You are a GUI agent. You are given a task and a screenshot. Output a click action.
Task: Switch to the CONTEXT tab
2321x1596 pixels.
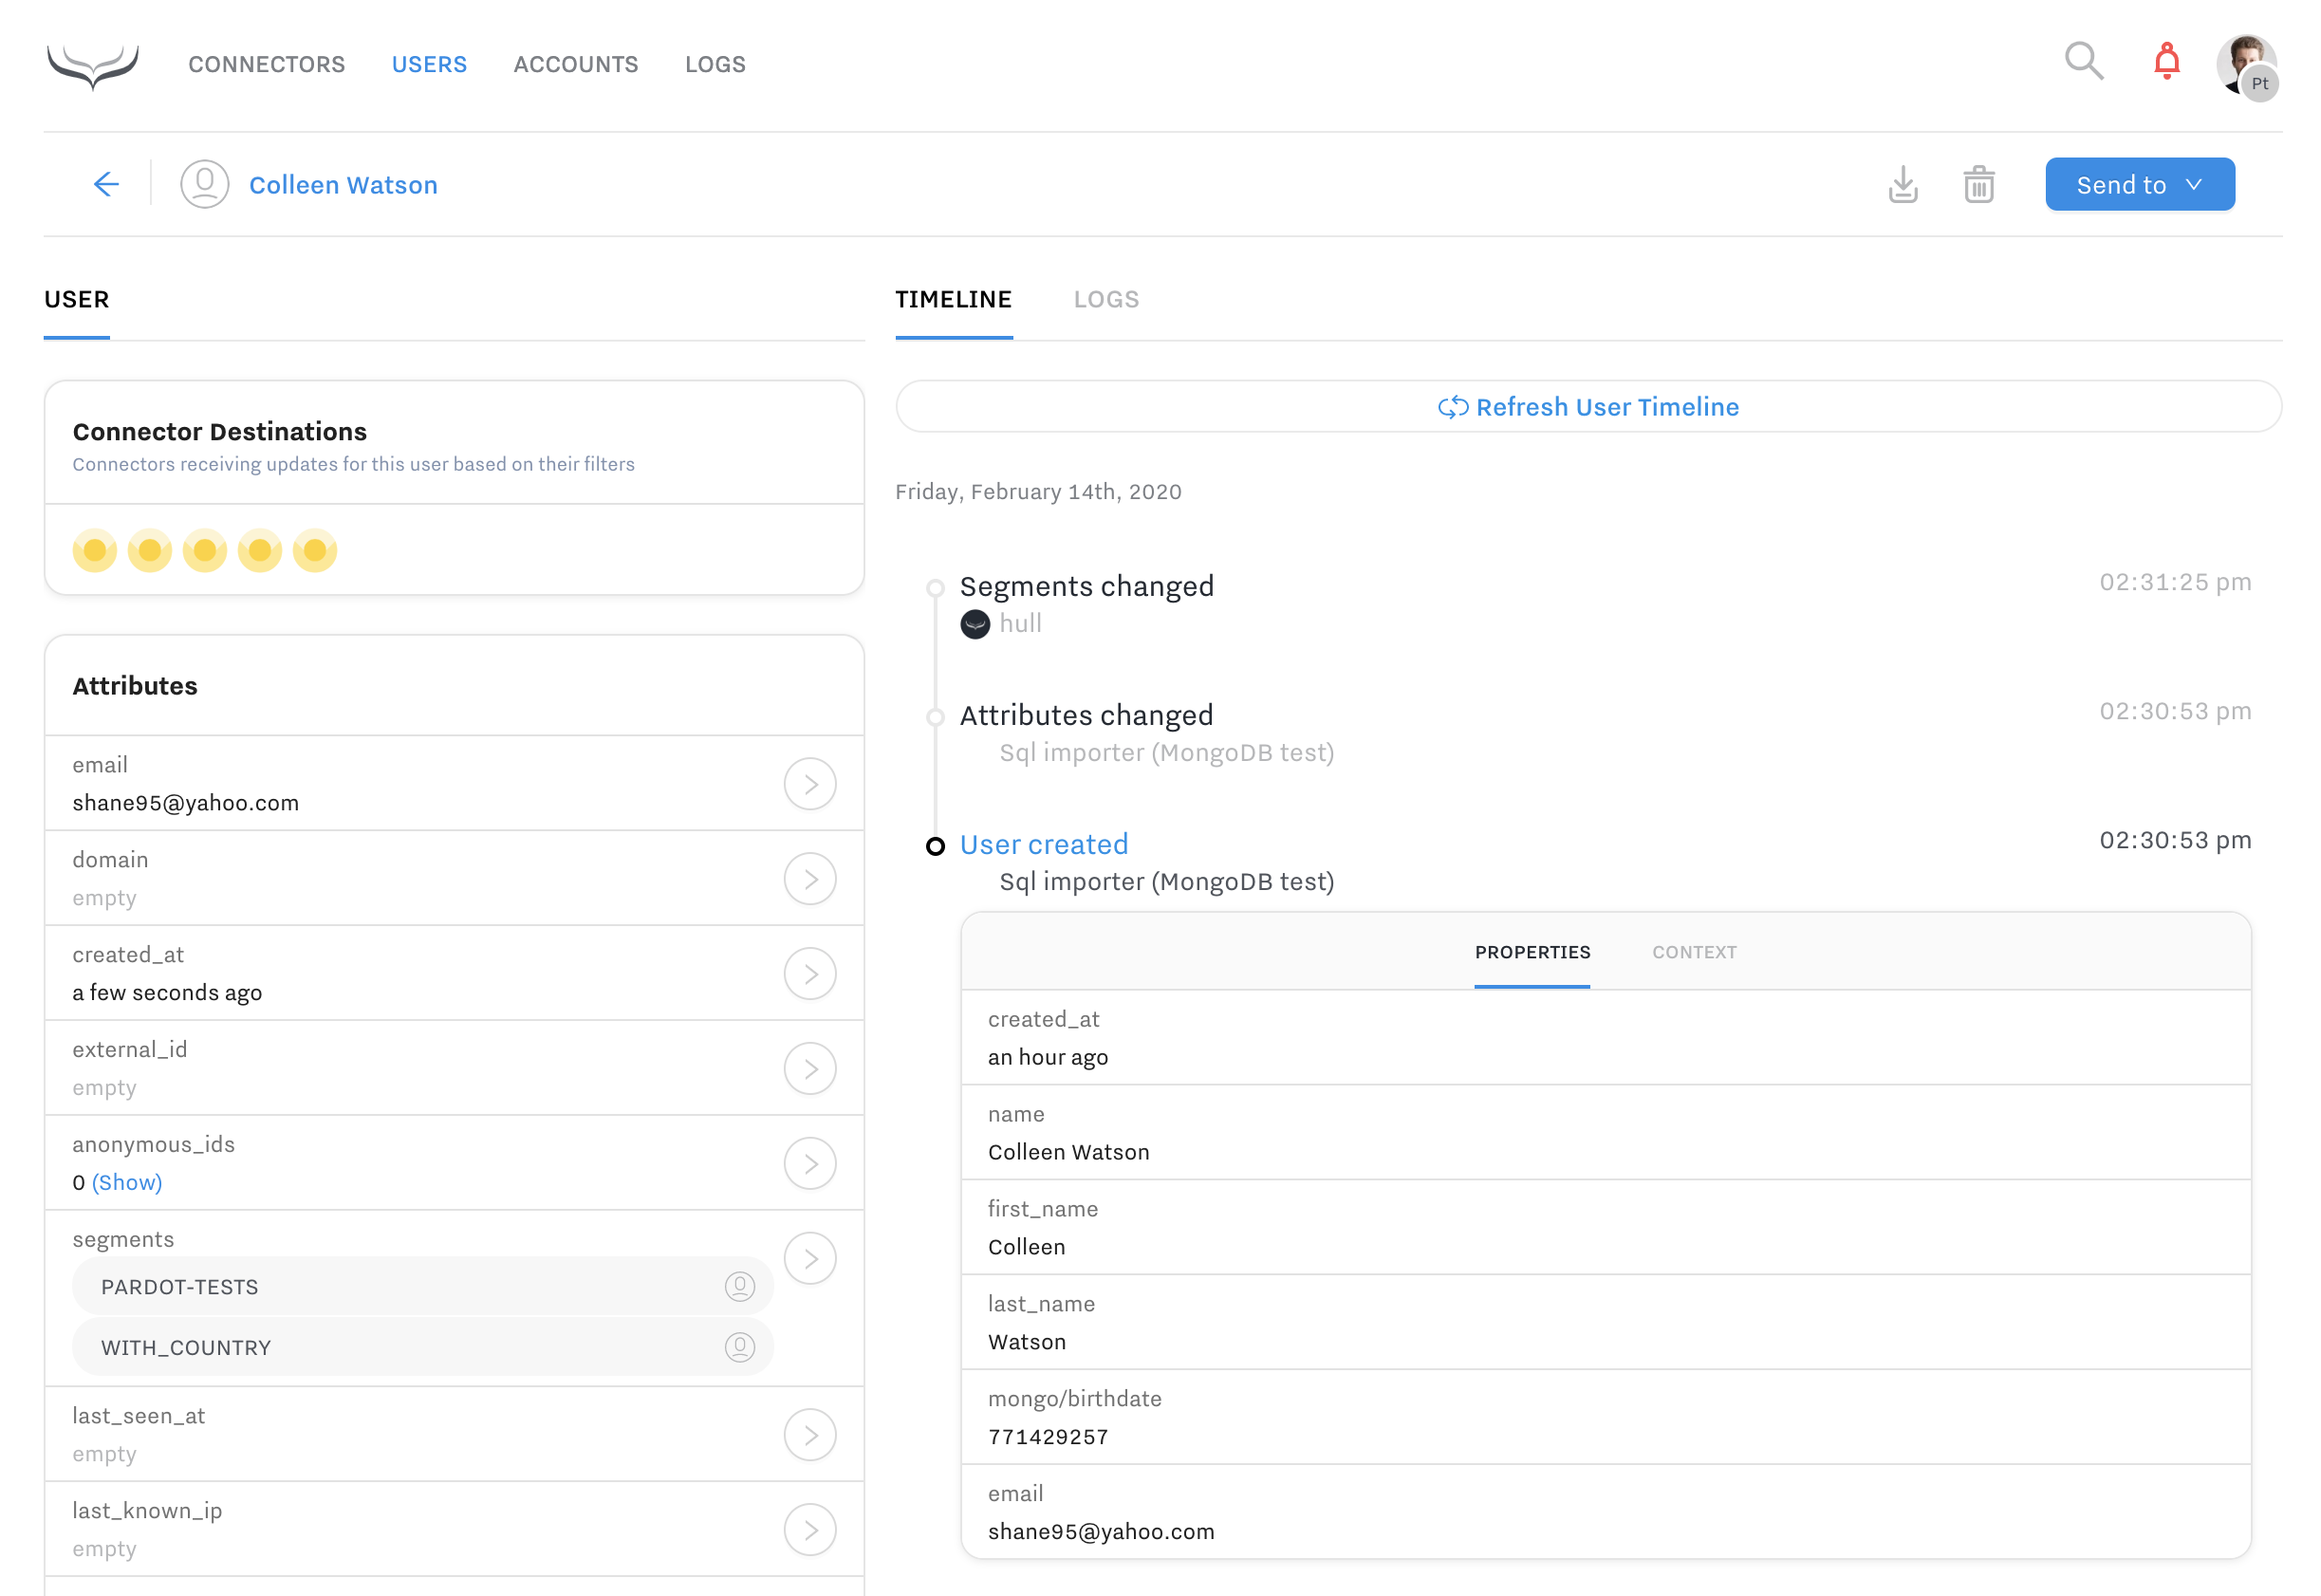pos(1693,952)
